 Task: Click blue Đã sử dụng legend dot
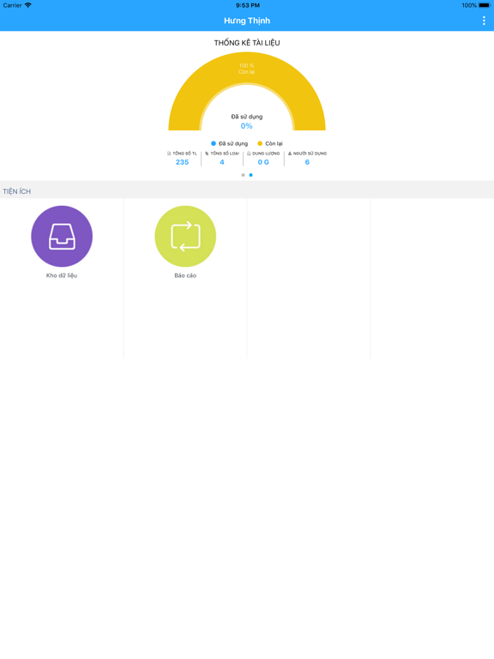tap(214, 143)
